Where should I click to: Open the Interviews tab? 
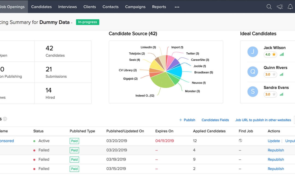67,7
